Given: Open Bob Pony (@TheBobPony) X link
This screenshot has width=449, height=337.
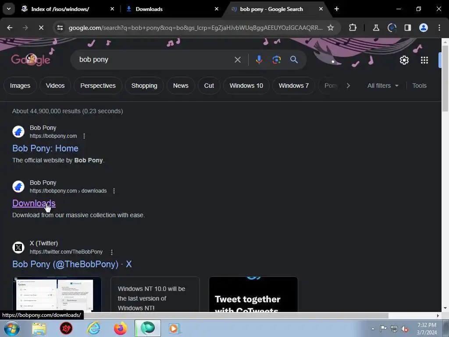Looking at the screenshot, I should pyautogui.click(x=72, y=264).
